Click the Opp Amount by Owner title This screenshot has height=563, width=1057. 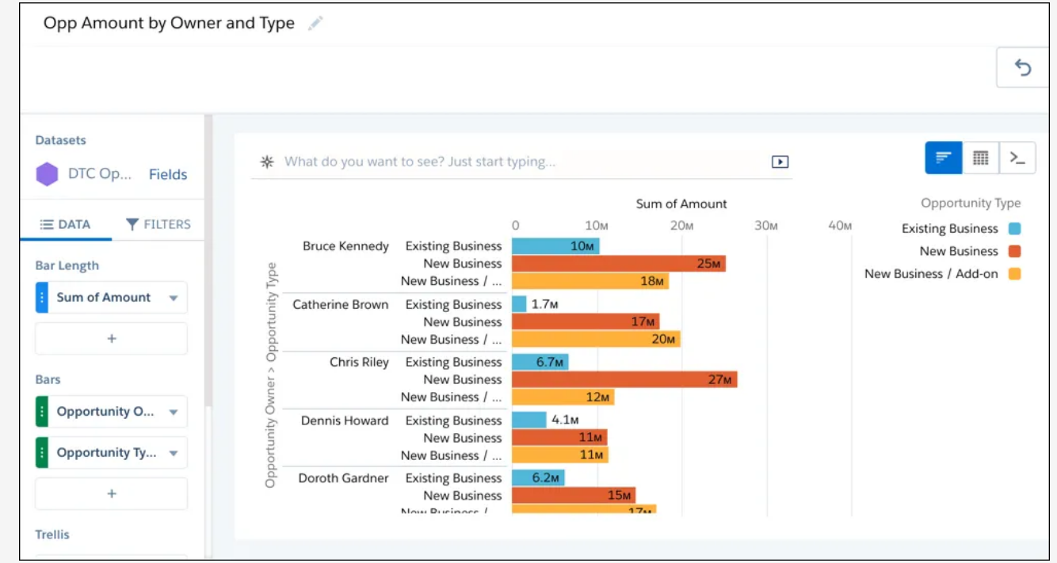(x=169, y=23)
